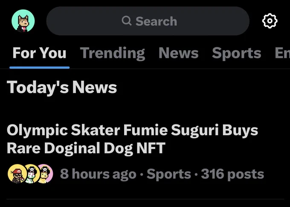Open the News tab
Viewport: 290px width, 207px height.
pyautogui.click(x=178, y=53)
